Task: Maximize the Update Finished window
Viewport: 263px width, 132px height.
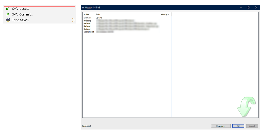Action: coord(249,8)
